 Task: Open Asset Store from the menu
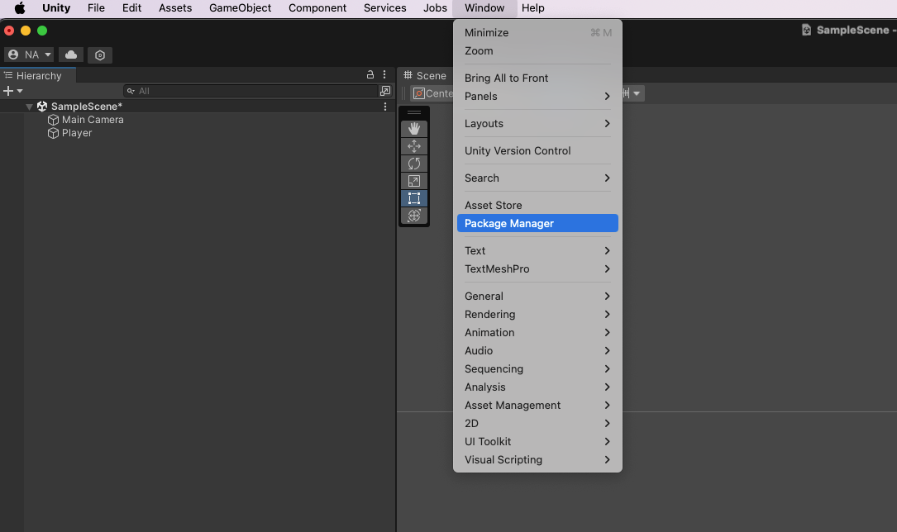point(494,205)
